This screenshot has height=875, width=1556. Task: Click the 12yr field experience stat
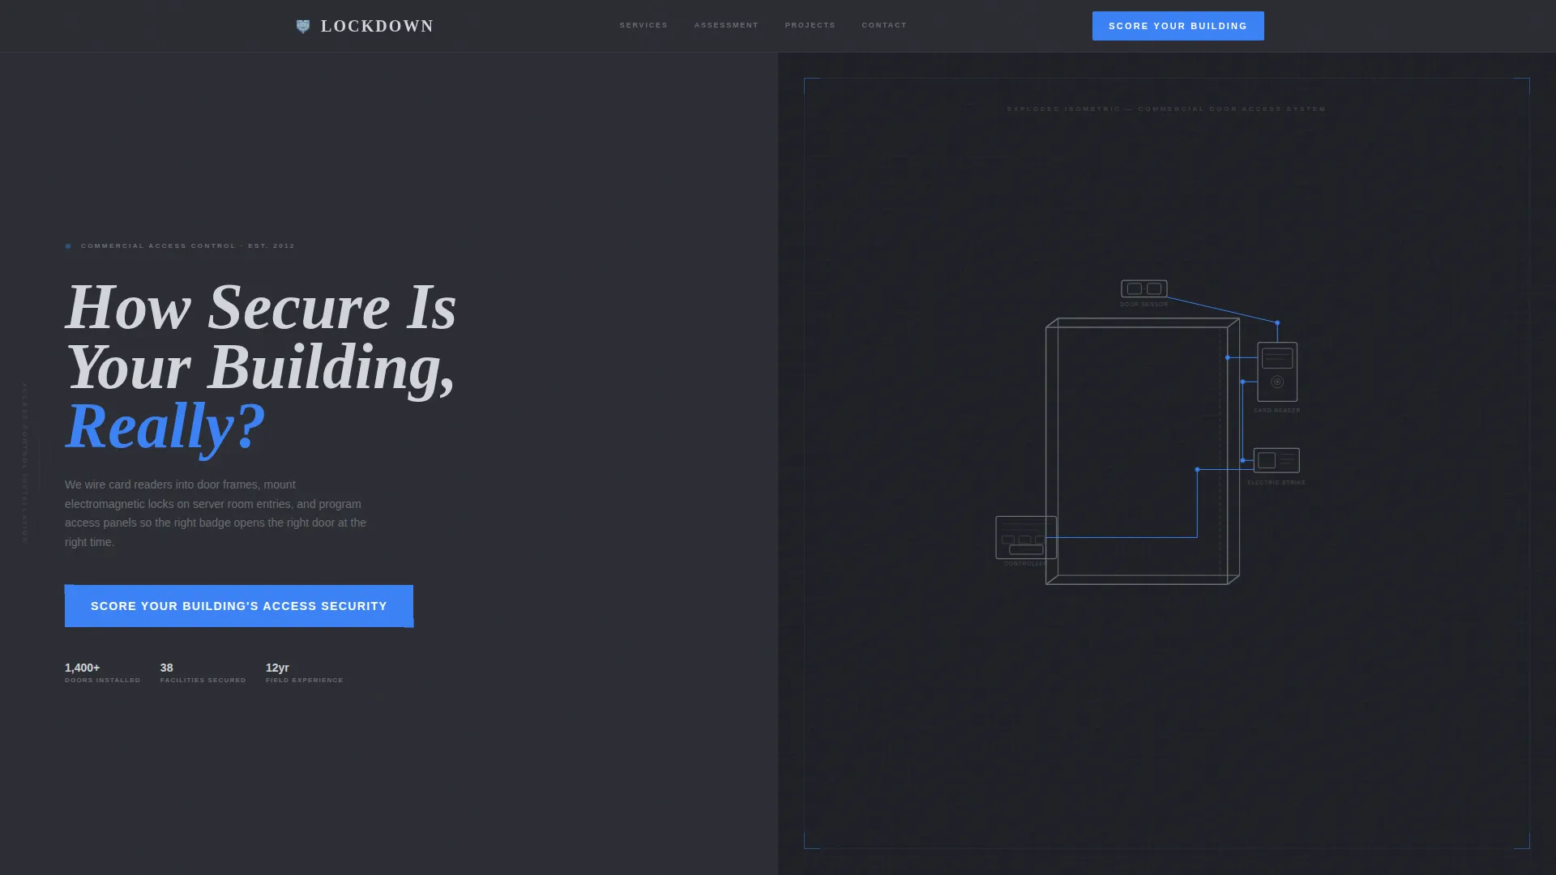tap(304, 672)
